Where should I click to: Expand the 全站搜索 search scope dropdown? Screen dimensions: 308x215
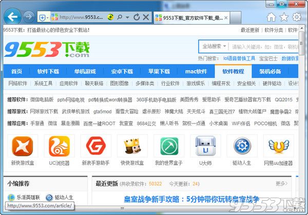point(214,47)
